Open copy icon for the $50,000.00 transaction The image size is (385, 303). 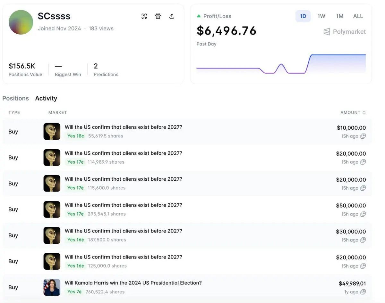[x=363, y=214]
